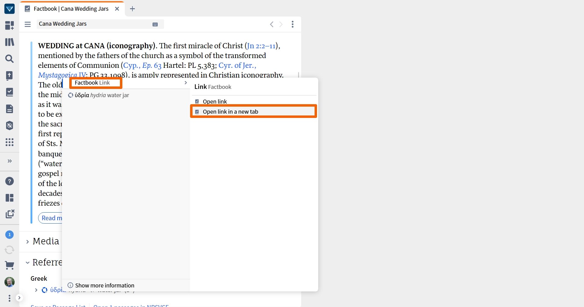This screenshot has width=584, height=307.
Task: Open the Cyp., Ep. 63 link
Action: [142, 65]
